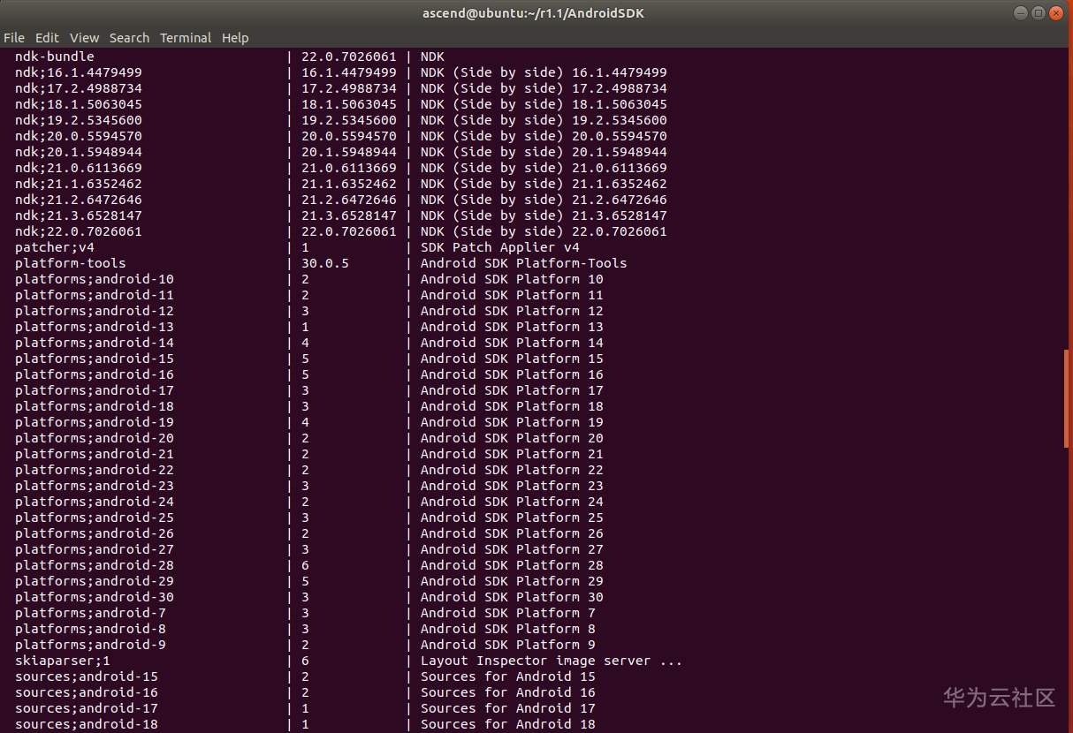Click the platforms;android-8 entry
Image resolution: width=1073 pixels, height=733 pixels.
point(90,629)
